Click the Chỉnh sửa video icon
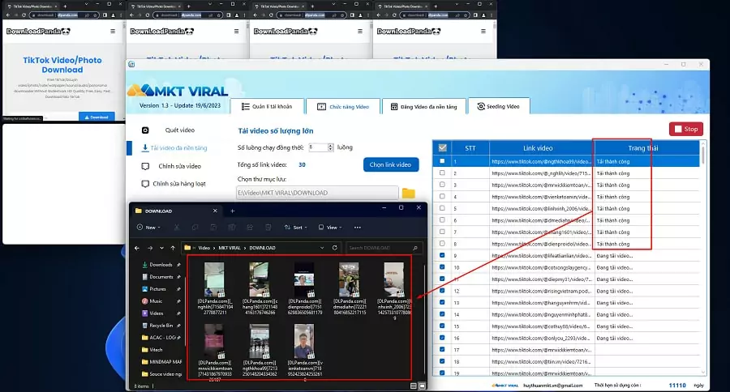Screen dimensions: 730x392 (x=145, y=166)
